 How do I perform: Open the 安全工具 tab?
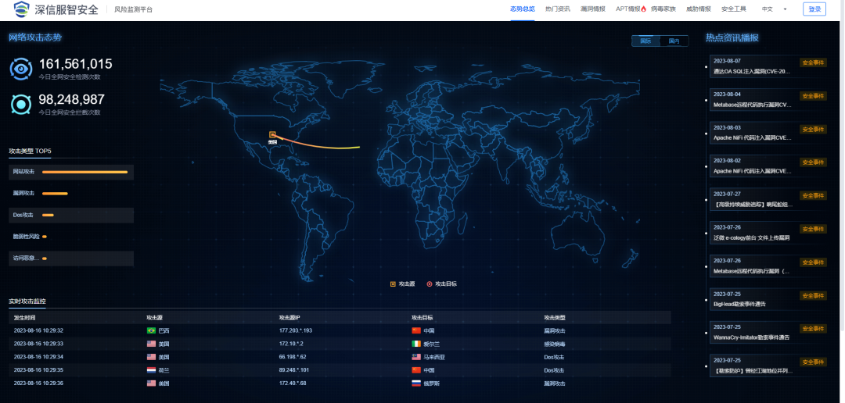point(733,9)
